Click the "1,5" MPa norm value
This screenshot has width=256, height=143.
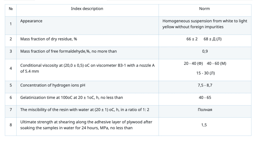coord(205,125)
